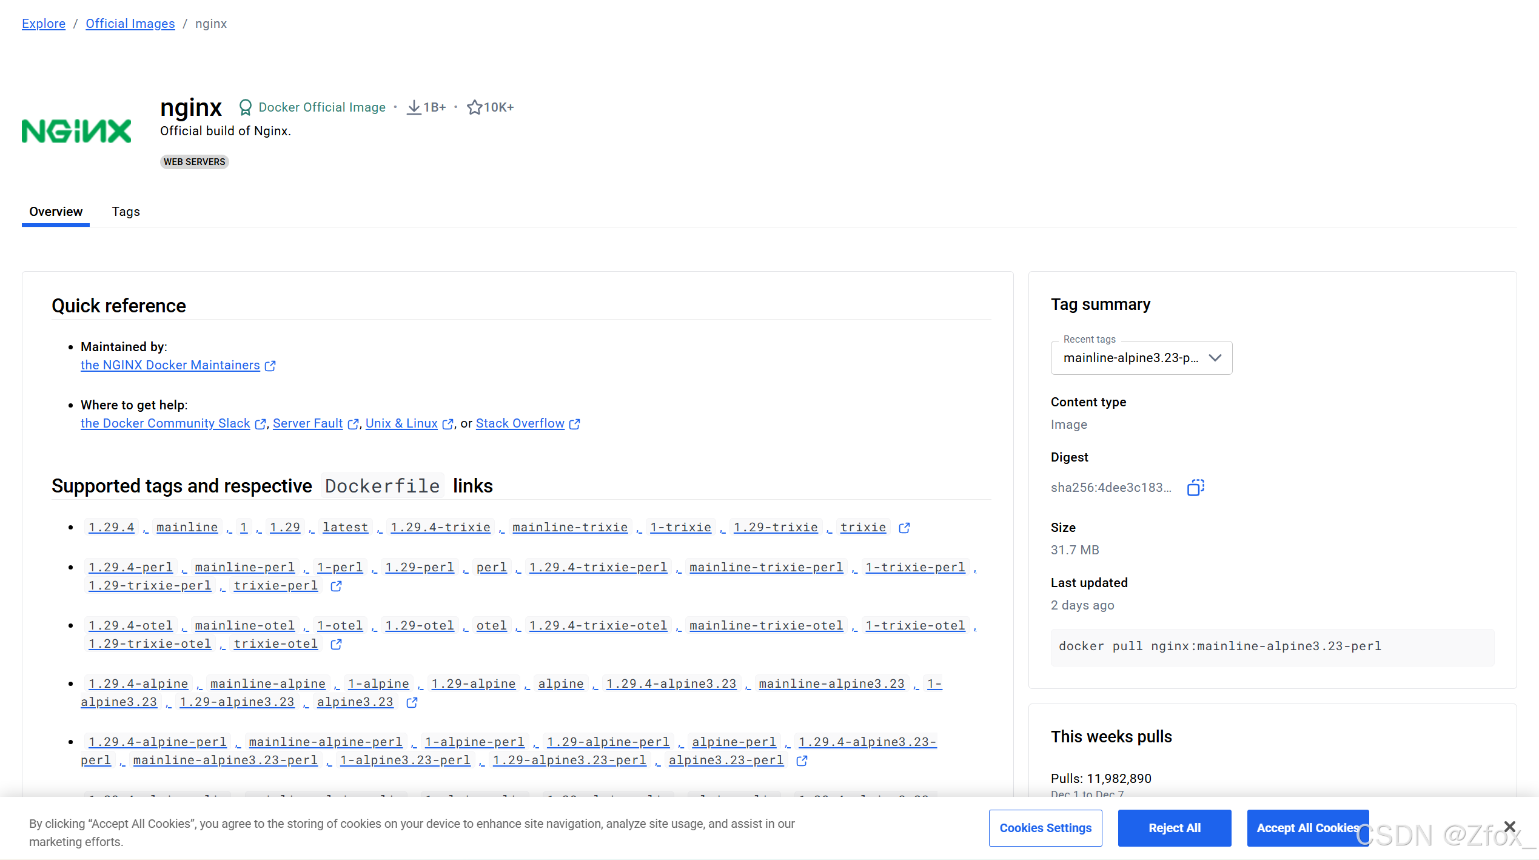The width and height of the screenshot is (1539, 860).
Task: Open Dockerfile link icon after trixie tag
Action: 904,528
